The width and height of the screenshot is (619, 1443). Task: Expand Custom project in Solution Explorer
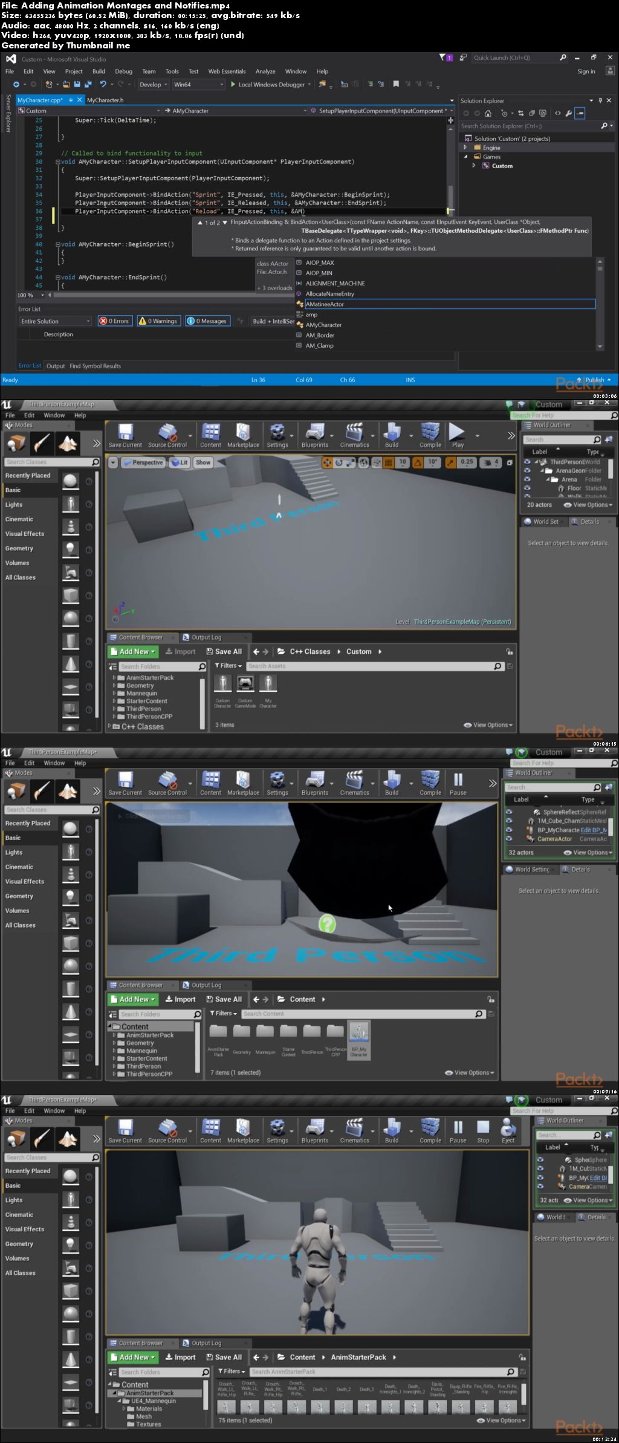pos(473,166)
